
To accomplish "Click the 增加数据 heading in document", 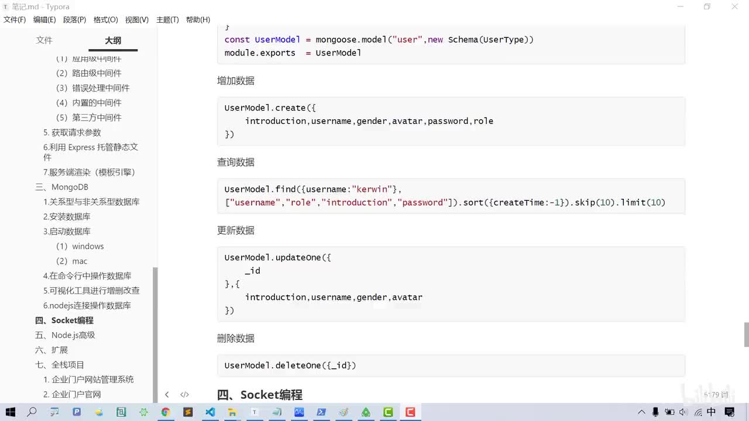I will click(x=236, y=81).
